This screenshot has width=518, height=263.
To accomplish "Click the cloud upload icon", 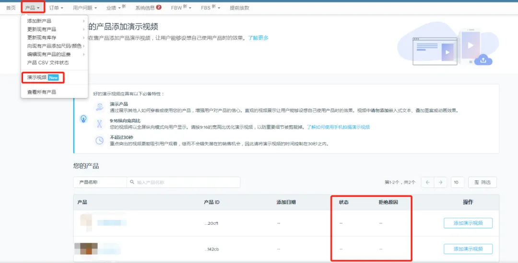I will [483, 60].
